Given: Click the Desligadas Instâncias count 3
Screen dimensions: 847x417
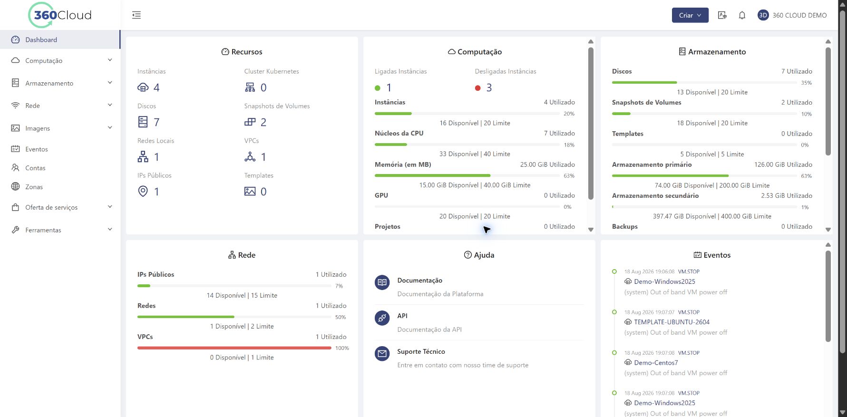Looking at the screenshot, I should (x=489, y=87).
